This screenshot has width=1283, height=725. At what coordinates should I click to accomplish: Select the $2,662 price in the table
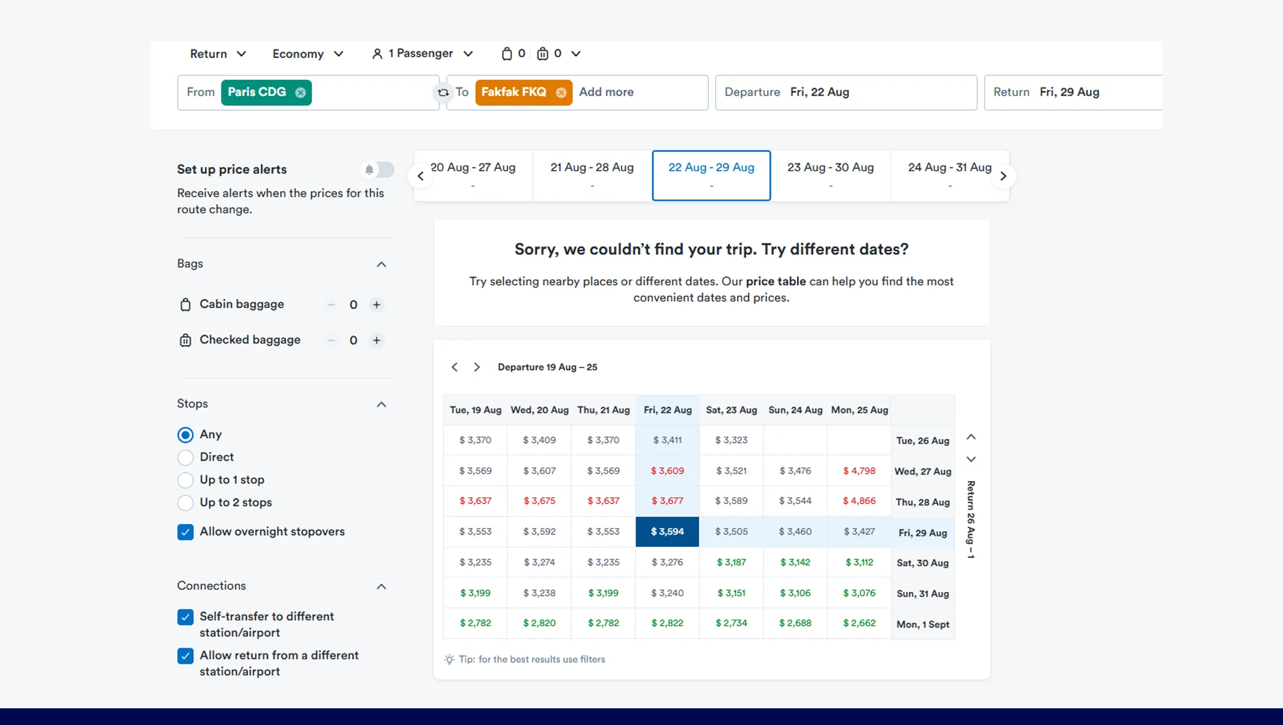tap(859, 623)
